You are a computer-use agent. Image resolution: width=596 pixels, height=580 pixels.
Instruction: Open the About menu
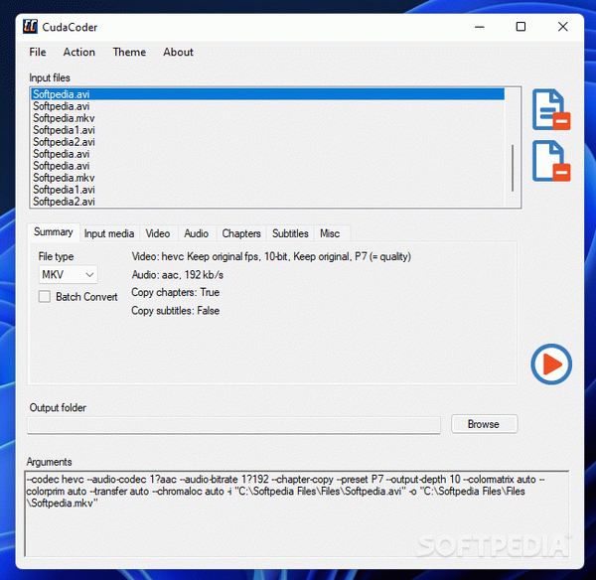click(178, 52)
